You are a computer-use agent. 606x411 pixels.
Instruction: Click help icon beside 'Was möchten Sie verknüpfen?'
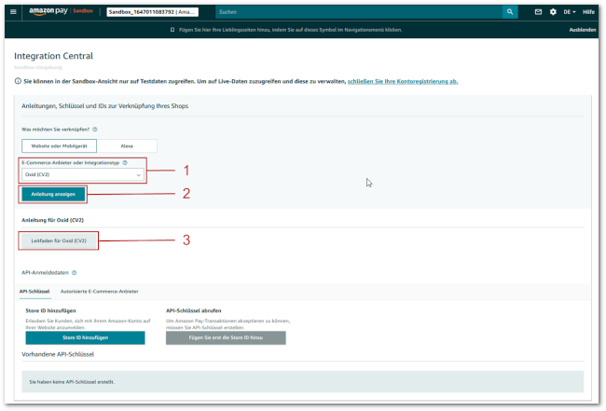95,130
